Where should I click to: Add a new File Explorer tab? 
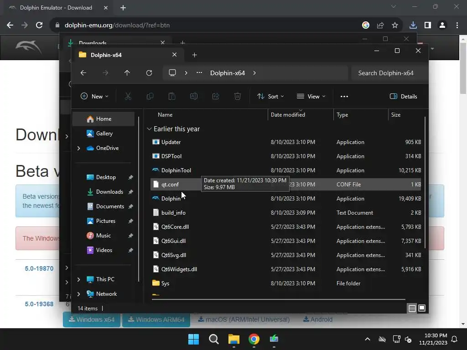tap(194, 55)
